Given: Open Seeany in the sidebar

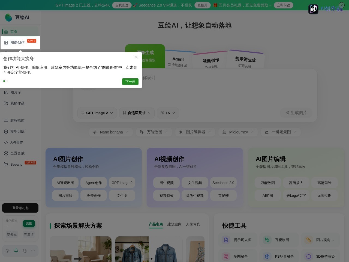Looking at the screenshot, I should click(20, 164).
